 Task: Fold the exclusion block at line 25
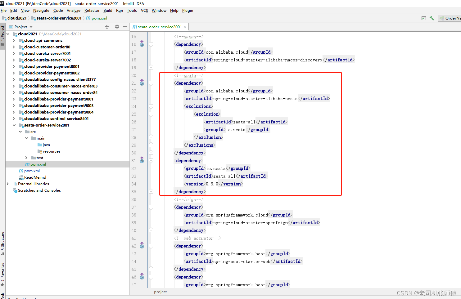pyautogui.click(x=151, y=114)
